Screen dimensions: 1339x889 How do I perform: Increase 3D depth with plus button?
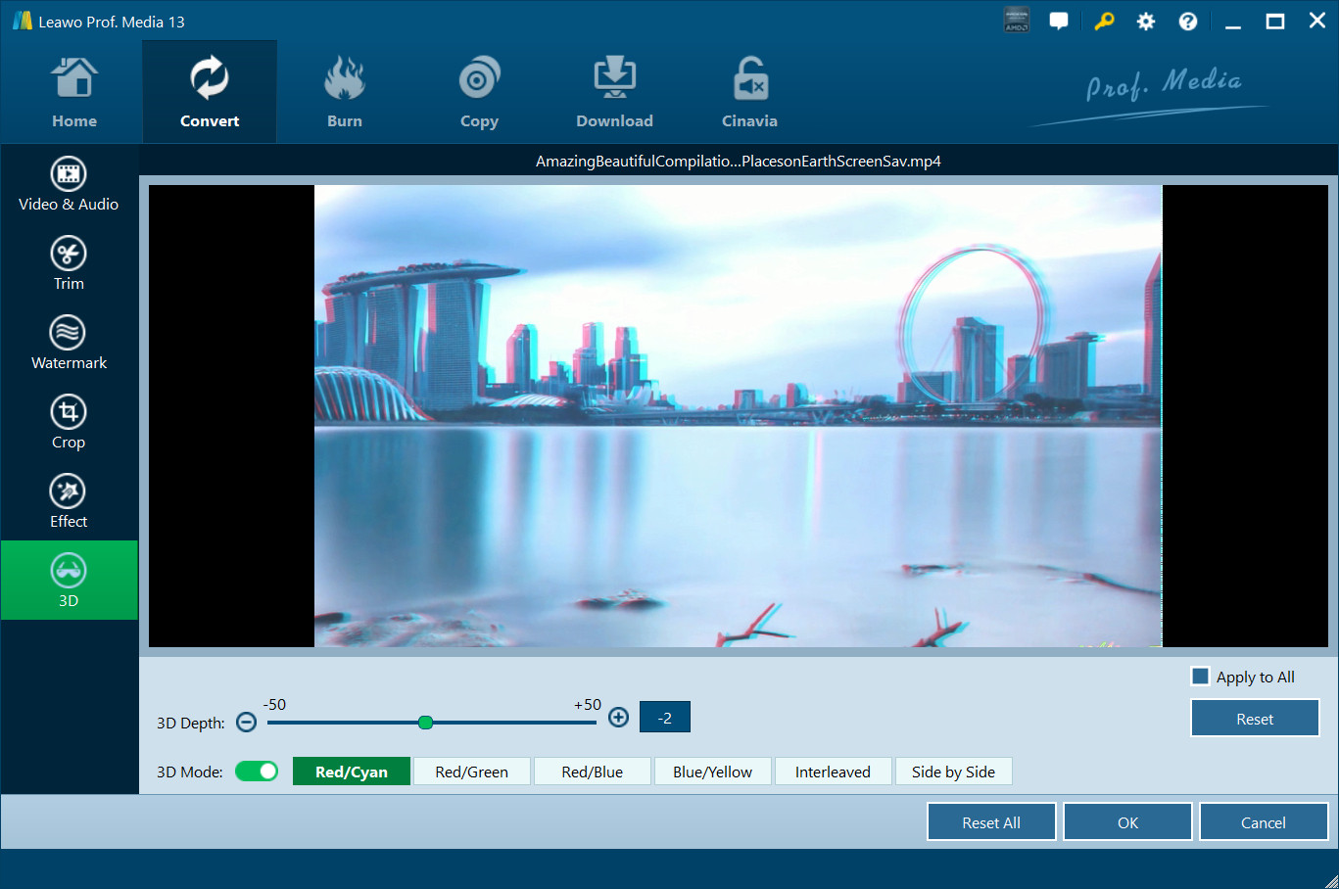618,718
